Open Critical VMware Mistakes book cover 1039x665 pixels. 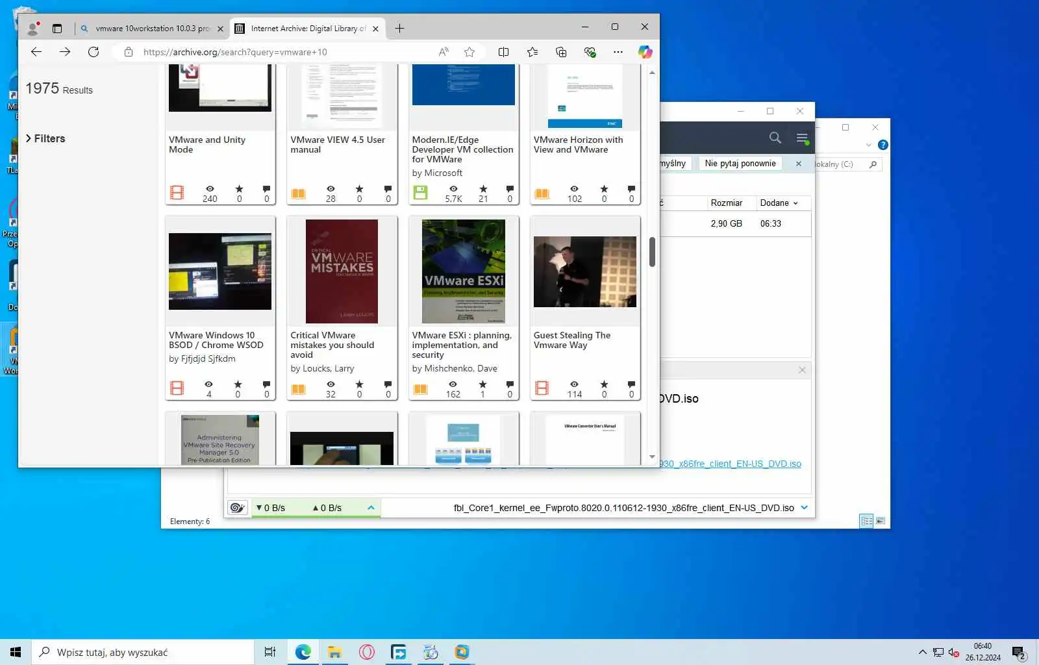pyautogui.click(x=342, y=271)
